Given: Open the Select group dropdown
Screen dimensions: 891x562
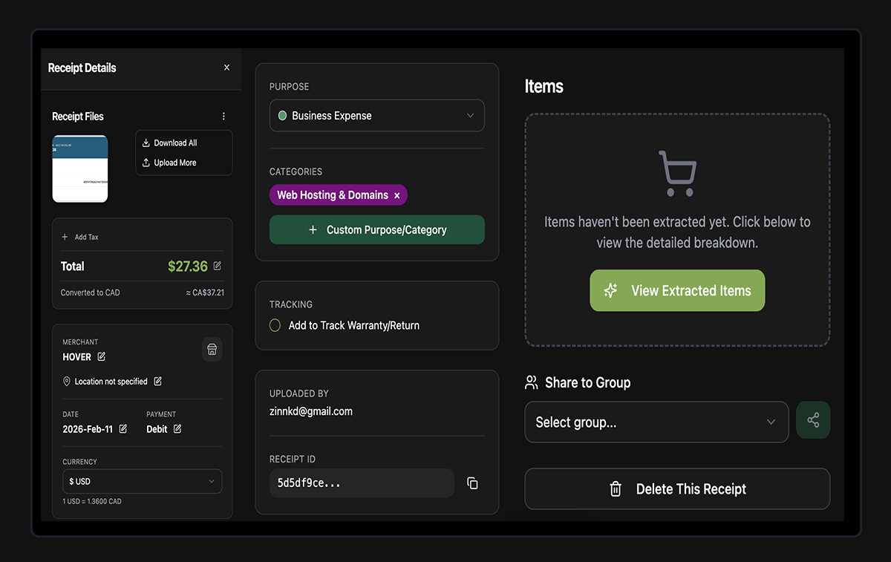Looking at the screenshot, I should click(656, 422).
